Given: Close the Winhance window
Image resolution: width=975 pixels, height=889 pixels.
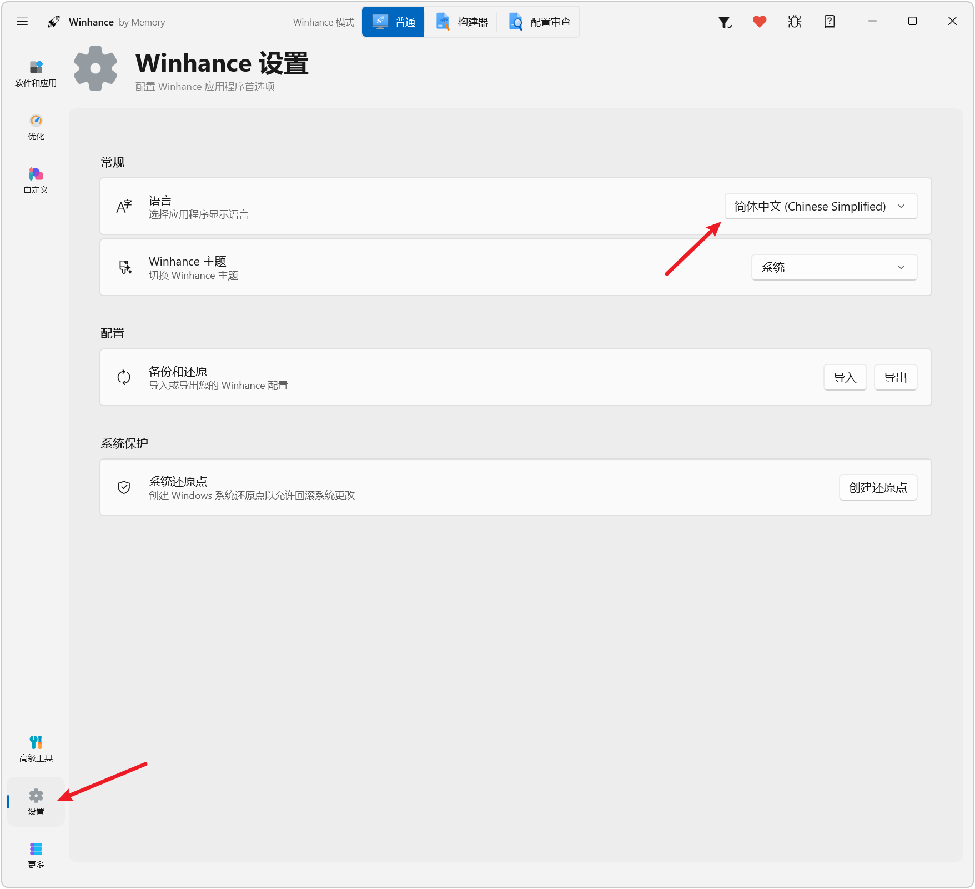Looking at the screenshot, I should [952, 21].
